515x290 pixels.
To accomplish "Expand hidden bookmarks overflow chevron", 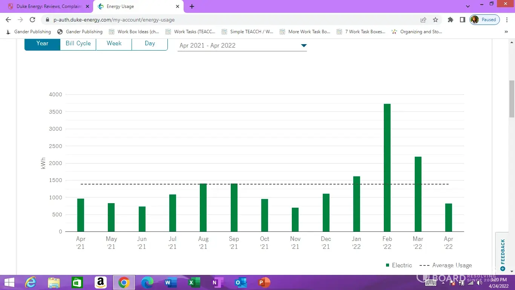I will (x=506, y=32).
